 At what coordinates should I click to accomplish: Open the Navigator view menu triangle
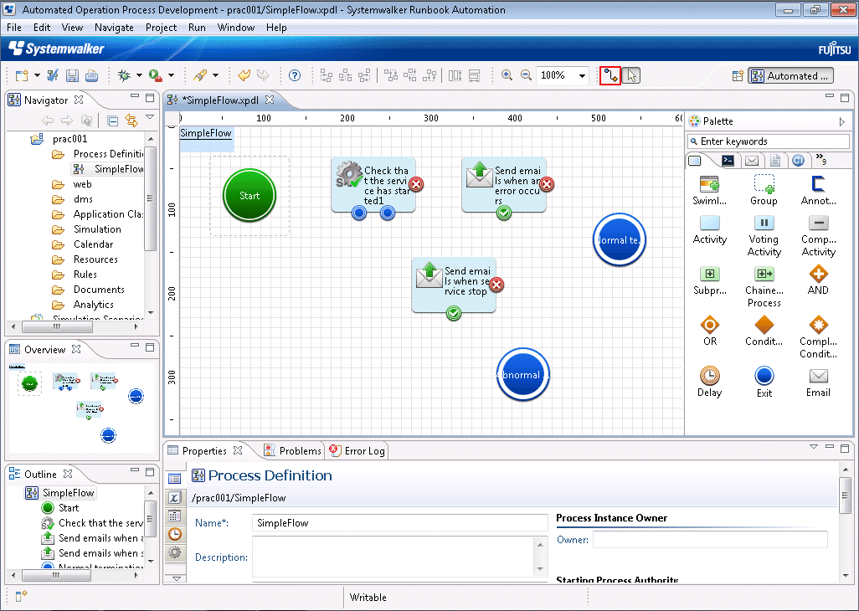[x=150, y=117]
